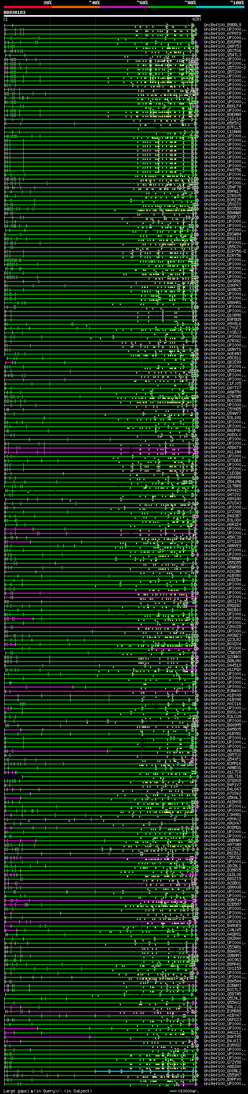Choose the UniRef100_B9PW17 hit
The image size is (248, 1094).
222,192
